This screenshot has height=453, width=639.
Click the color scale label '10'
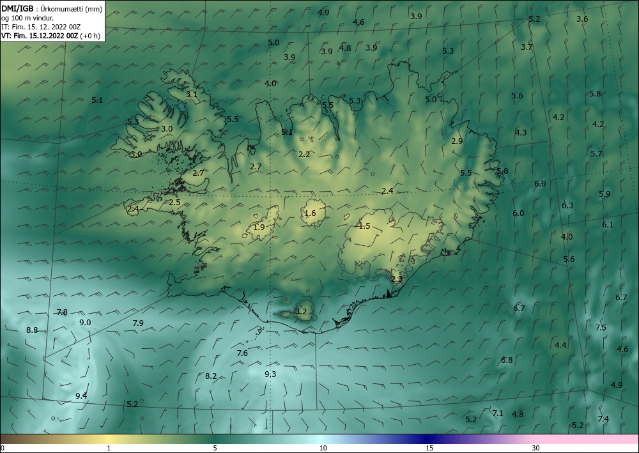coord(323,448)
